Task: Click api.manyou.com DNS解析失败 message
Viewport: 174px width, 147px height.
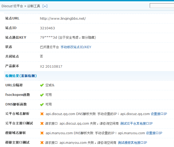Action: [70, 133]
